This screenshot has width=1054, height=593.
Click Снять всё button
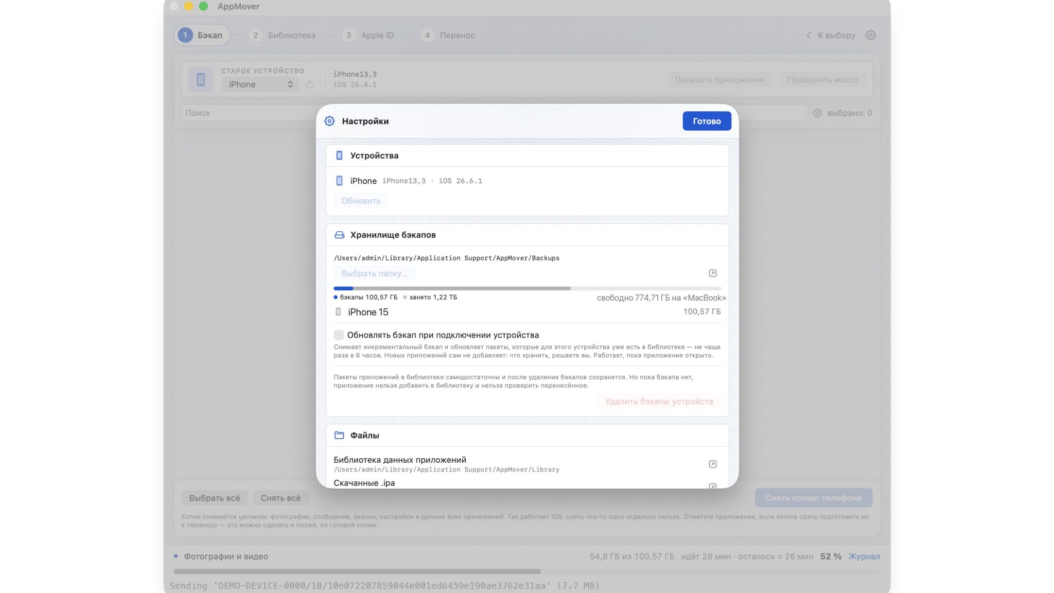point(280,498)
